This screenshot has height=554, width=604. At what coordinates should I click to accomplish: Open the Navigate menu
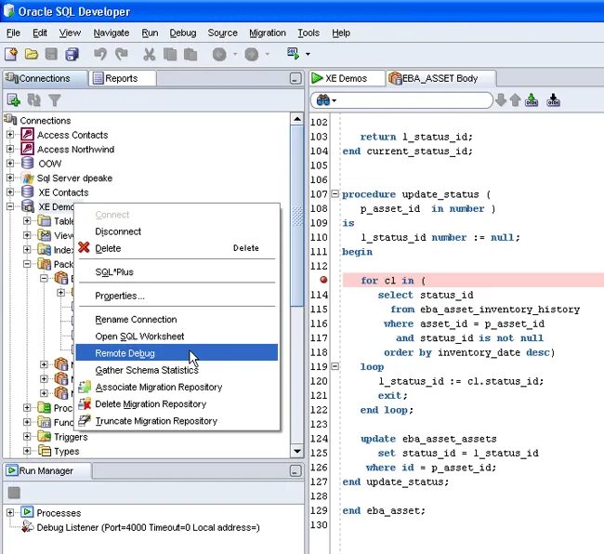coord(112,33)
